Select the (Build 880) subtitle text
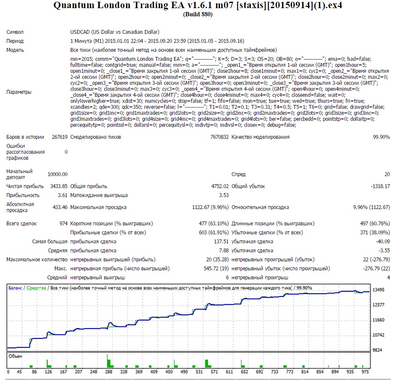 click(198, 14)
